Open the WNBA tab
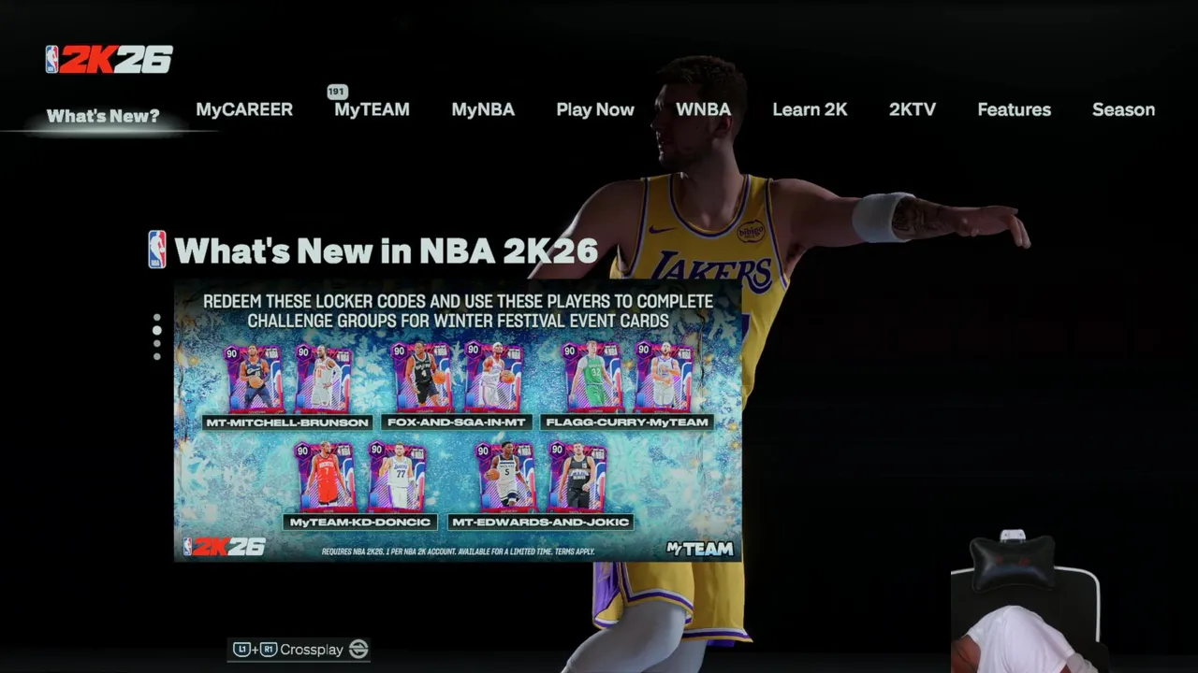1198x673 pixels. pos(703,109)
